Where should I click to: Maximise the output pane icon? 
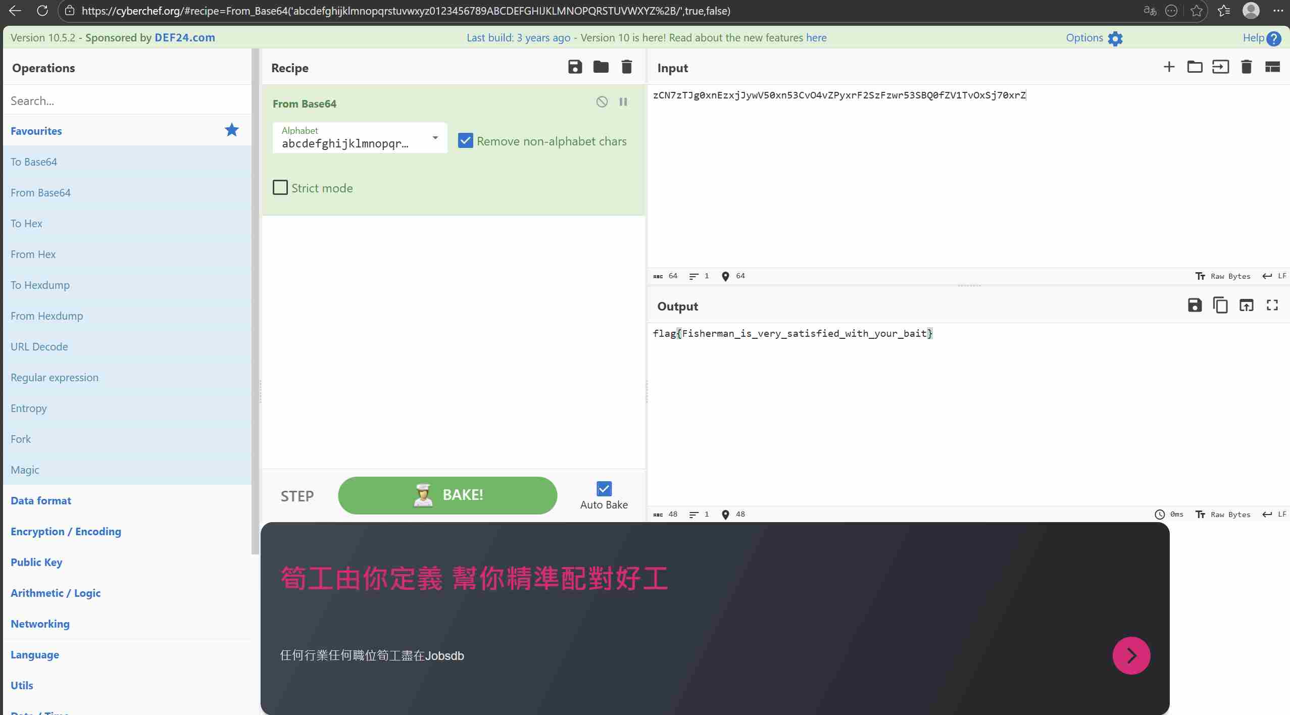point(1272,305)
